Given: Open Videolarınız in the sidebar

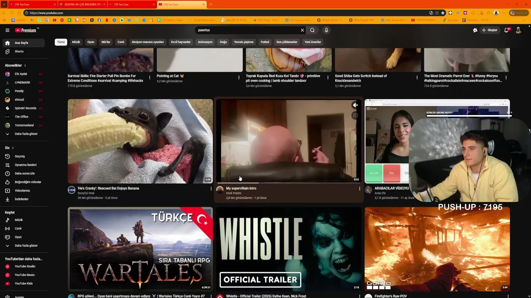Looking at the screenshot, I should (x=24, y=190).
